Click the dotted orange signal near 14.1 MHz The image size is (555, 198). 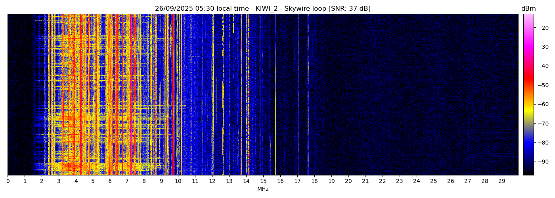tap(249, 95)
